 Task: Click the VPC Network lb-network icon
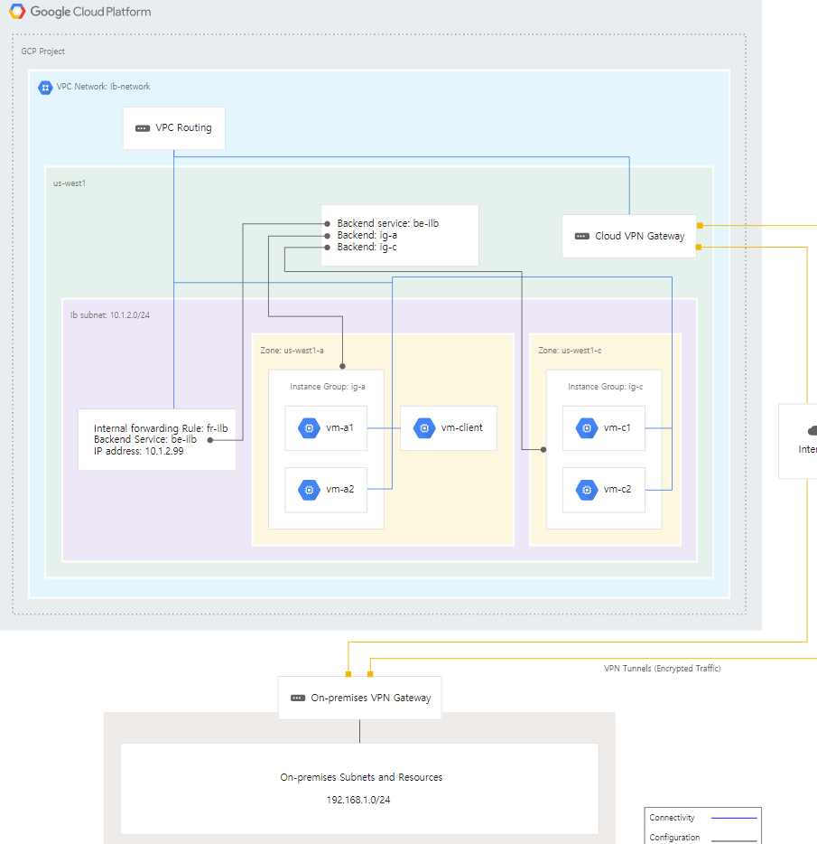tap(45, 87)
